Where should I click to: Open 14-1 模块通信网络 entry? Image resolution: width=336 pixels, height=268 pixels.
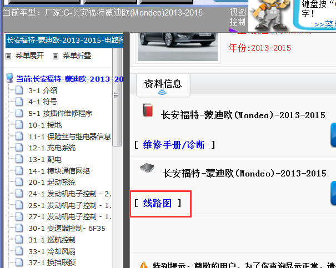pos(59,171)
